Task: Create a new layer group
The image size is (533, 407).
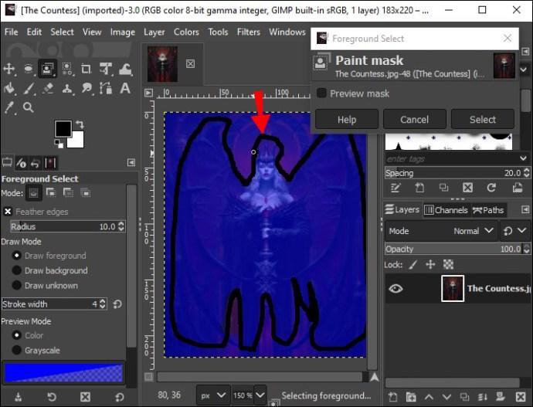Action: click(x=411, y=396)
